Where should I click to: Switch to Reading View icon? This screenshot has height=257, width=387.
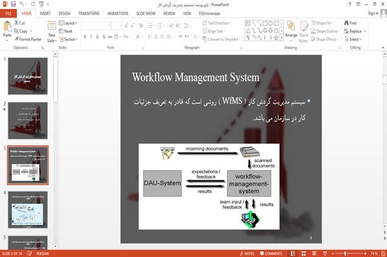point(314,253)
